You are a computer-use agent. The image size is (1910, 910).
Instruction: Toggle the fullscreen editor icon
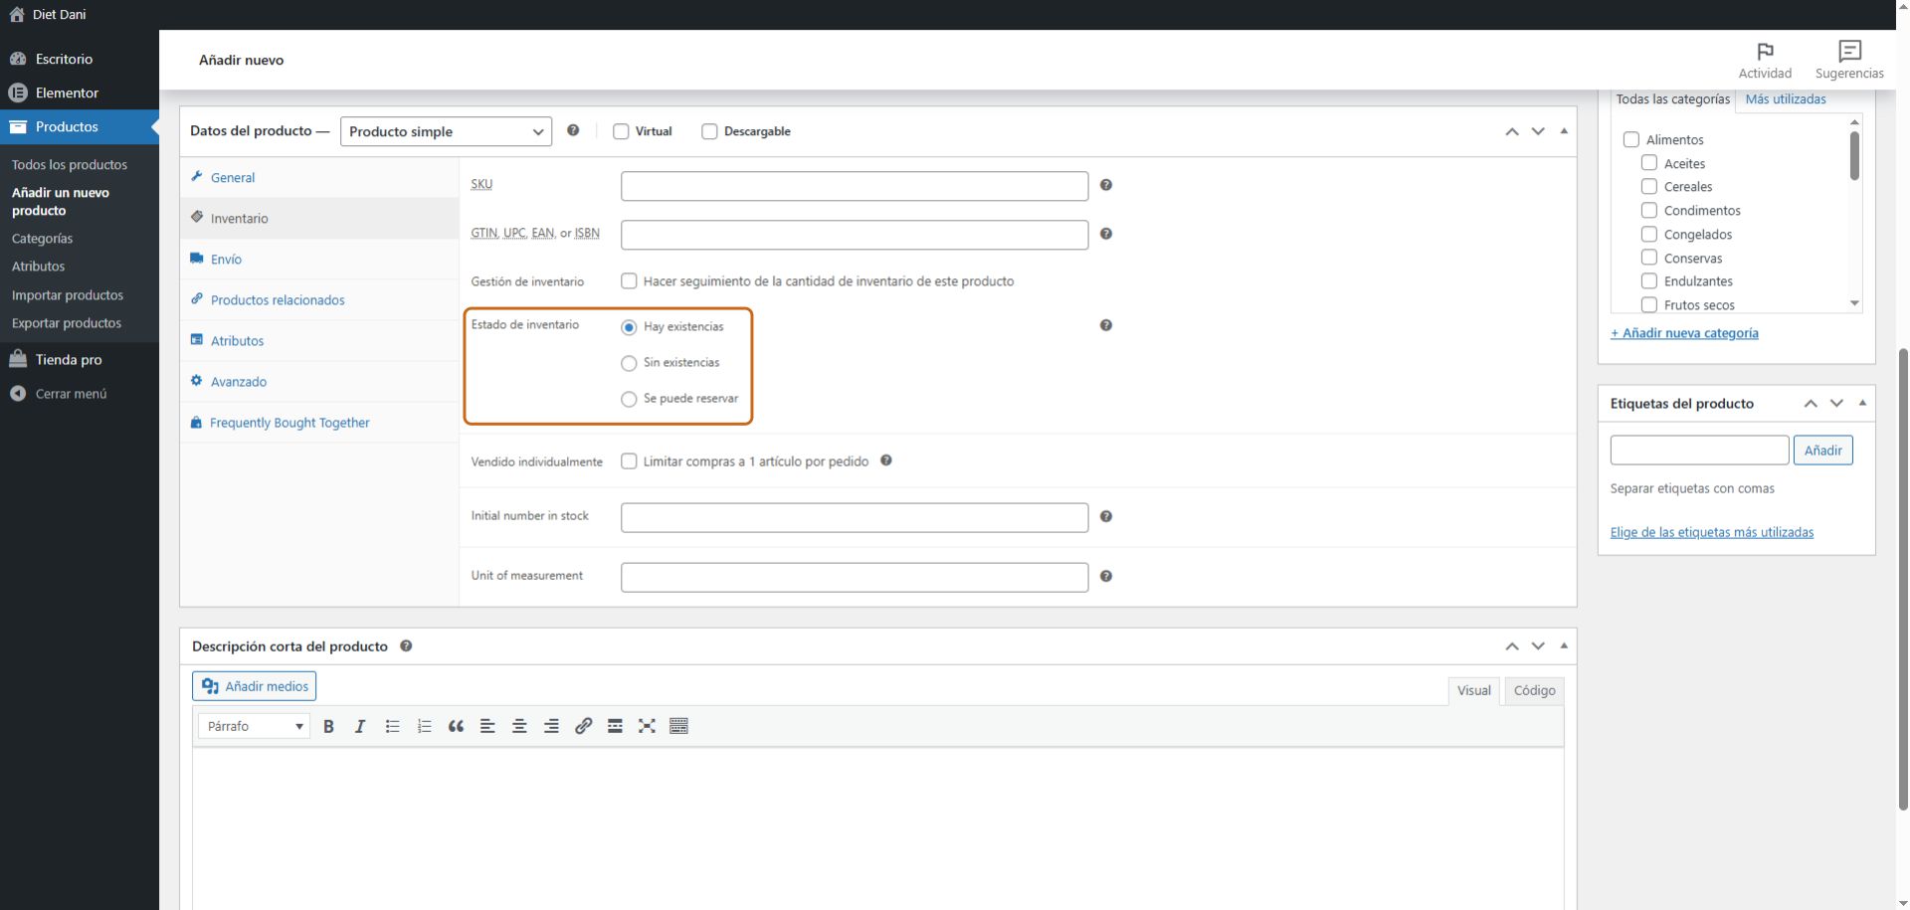[647, 726]
